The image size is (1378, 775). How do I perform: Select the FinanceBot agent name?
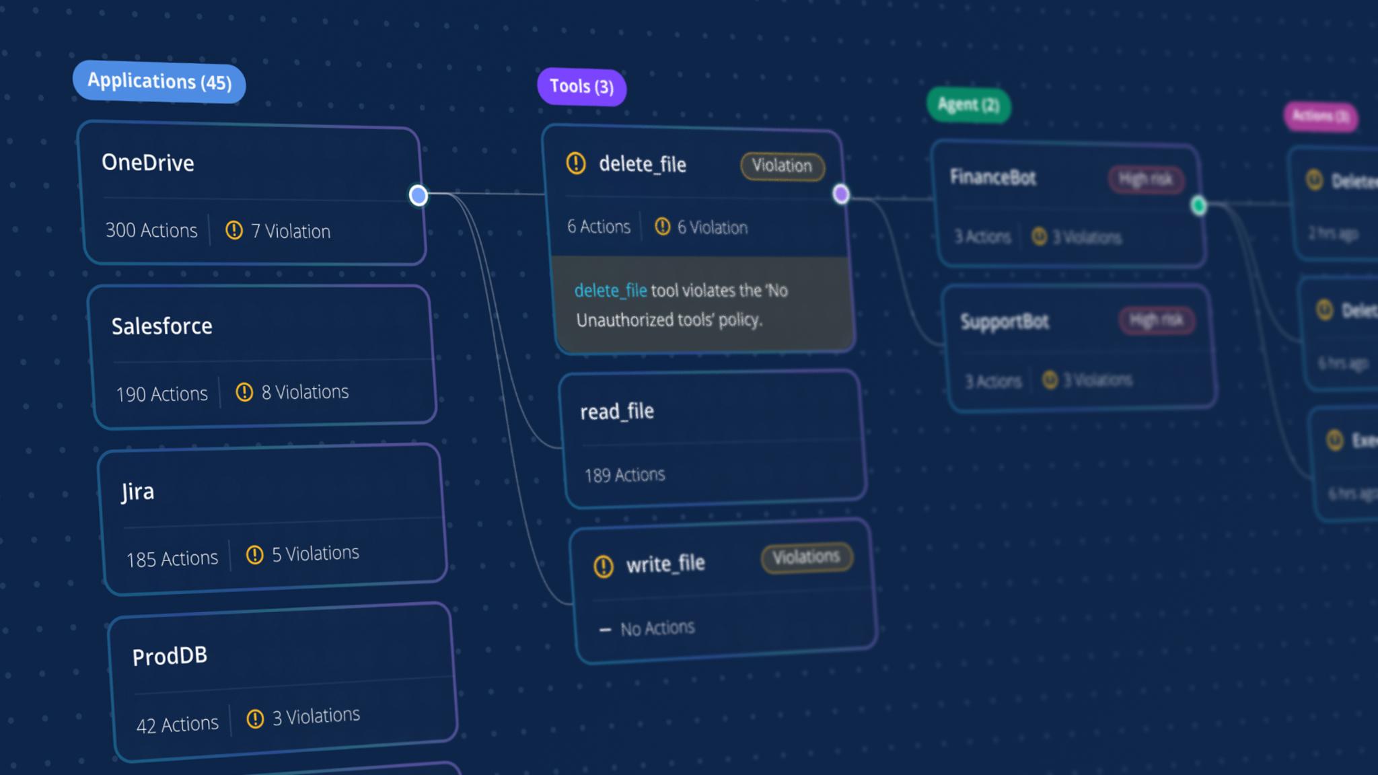pos(992,178)
